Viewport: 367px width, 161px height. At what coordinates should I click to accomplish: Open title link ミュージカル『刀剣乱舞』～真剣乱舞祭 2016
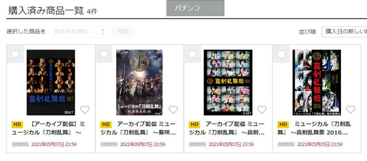tap(314, 129)
